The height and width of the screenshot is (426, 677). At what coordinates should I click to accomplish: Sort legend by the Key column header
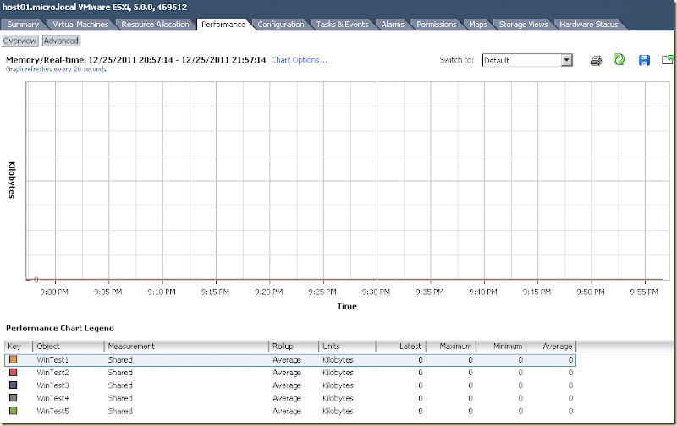point(19,347)
